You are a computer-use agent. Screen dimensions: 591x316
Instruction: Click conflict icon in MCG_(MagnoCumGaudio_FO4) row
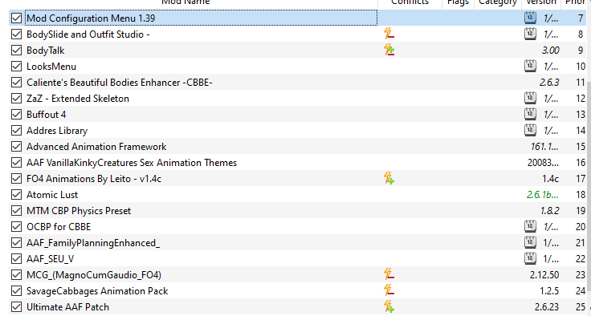point(389,274)
